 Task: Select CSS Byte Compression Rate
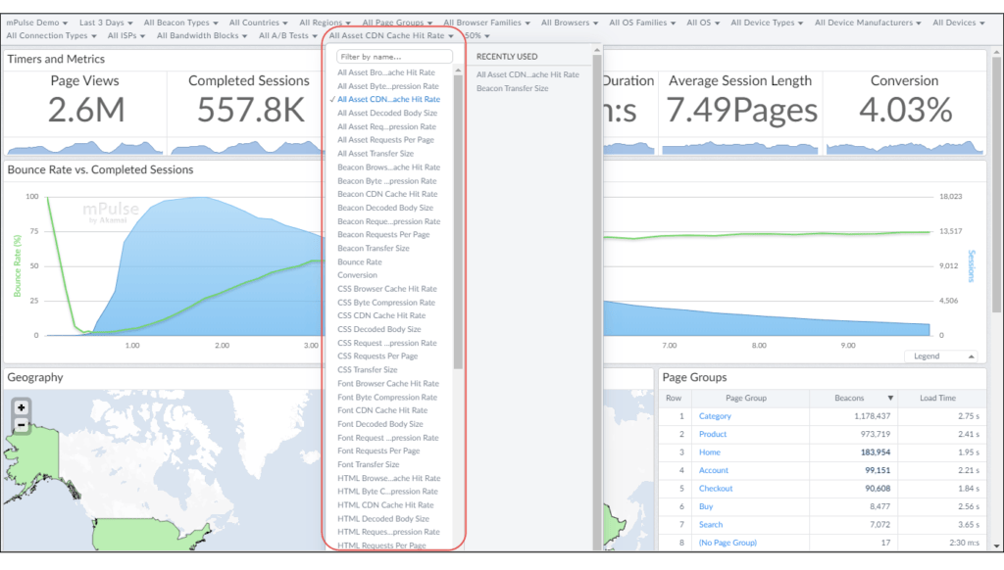coord(386,303)
